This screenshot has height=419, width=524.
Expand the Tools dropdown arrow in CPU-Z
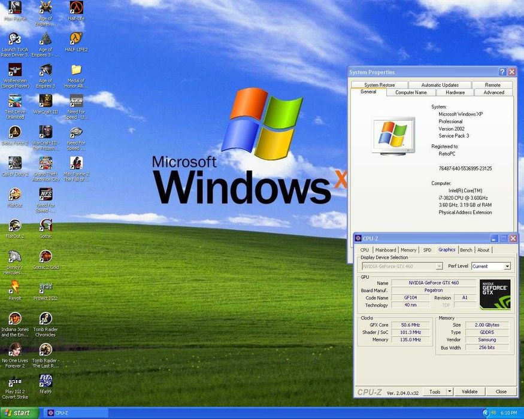[450, 391]
